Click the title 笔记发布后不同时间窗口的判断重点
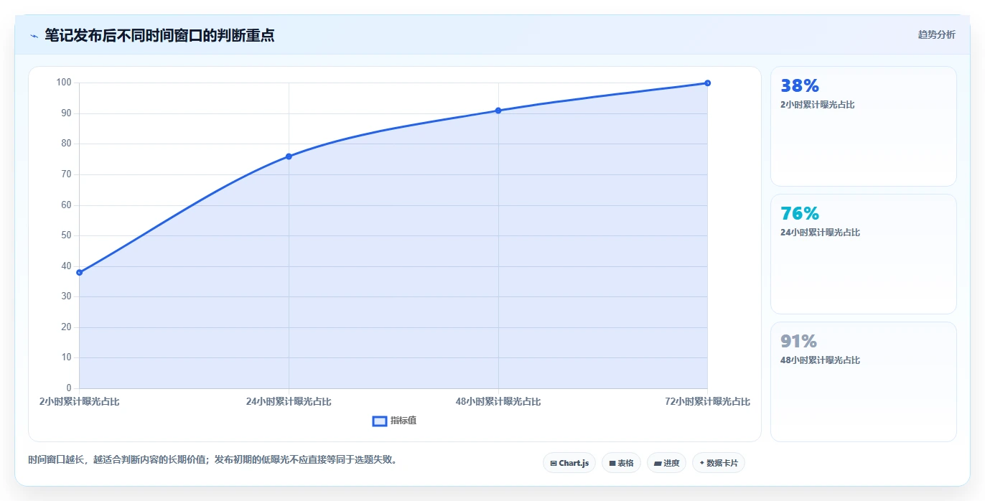 pyautogui.click(x=159, y=35)
